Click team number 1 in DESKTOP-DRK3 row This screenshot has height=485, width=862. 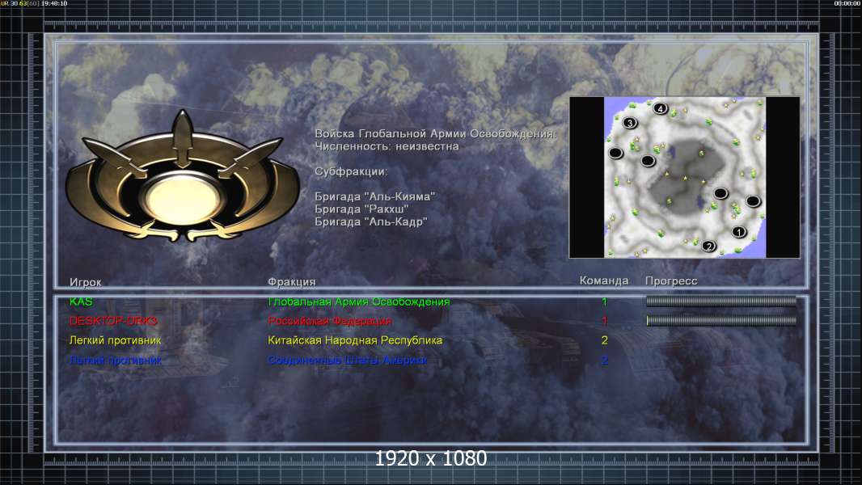coord(604,321)
